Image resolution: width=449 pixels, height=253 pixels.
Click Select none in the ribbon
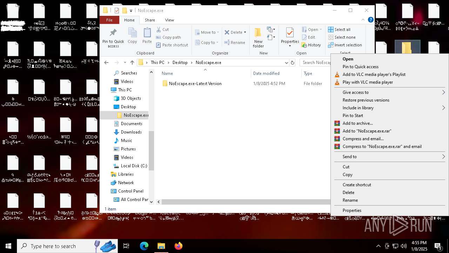coord(342,37)
